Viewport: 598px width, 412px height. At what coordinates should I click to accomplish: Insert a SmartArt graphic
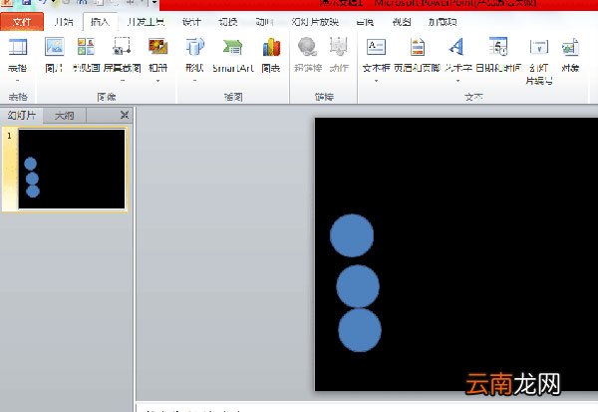[x=233, y=56]
